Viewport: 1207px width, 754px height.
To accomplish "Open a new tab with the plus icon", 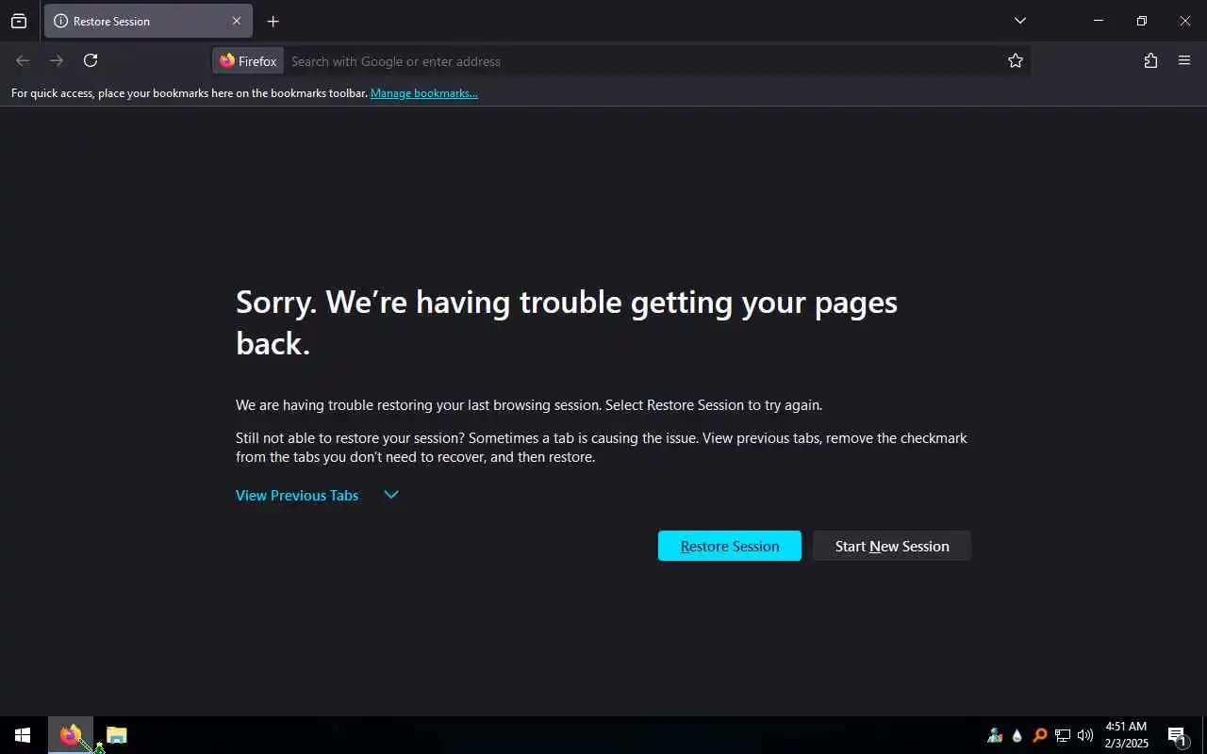I will pos(273,21).
